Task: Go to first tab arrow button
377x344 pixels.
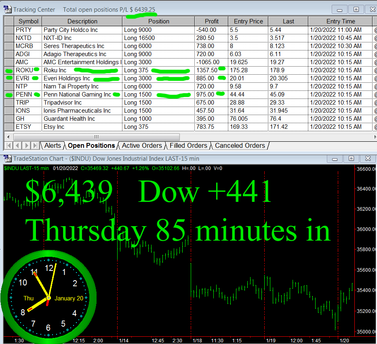Action: [x=9, y=146]
